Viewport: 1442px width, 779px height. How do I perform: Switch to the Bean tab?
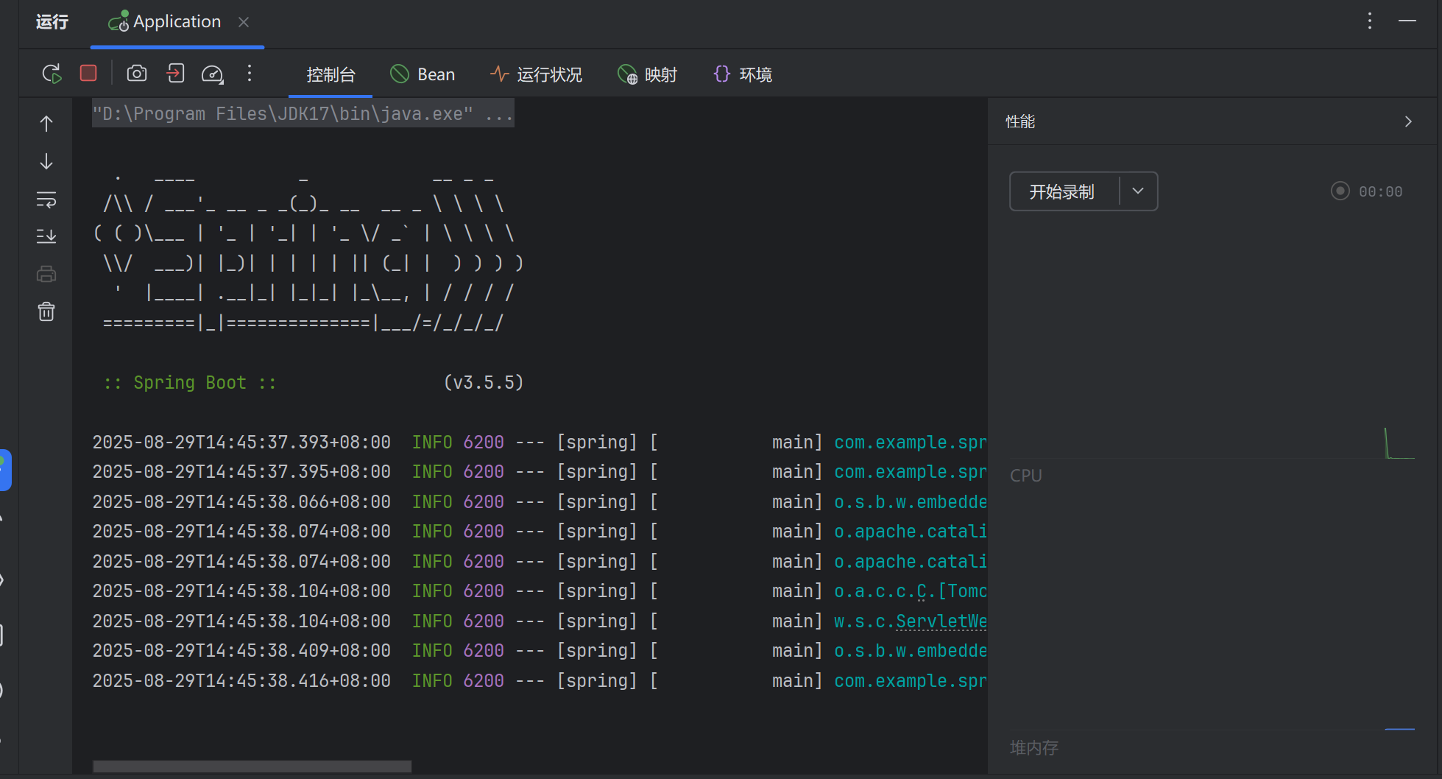pos(422,74)
